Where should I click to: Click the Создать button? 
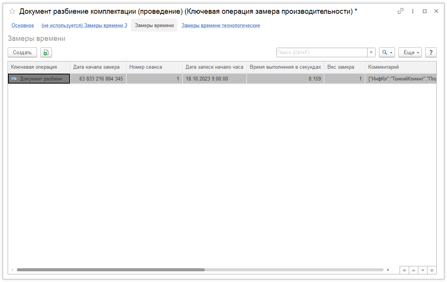22,52
